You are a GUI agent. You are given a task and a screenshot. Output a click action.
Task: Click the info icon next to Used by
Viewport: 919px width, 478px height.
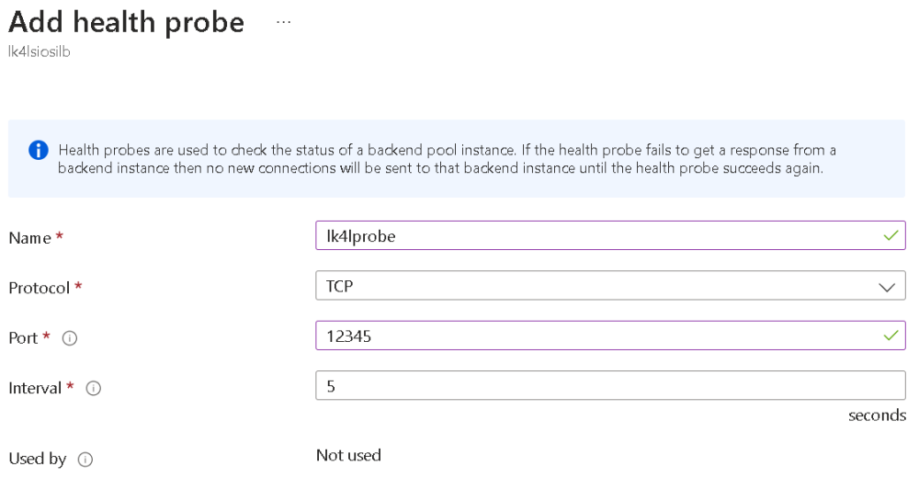pos(85,460)
